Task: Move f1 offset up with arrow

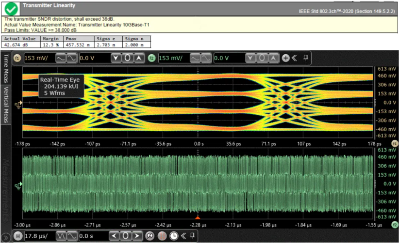Action: 139,58
